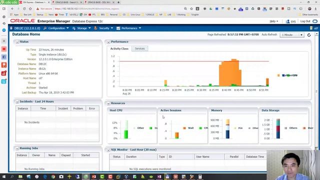The height and width of the screenshot is (180, 320).
Task: Click the browser back arrow
Action: click(x=12, y=9)
